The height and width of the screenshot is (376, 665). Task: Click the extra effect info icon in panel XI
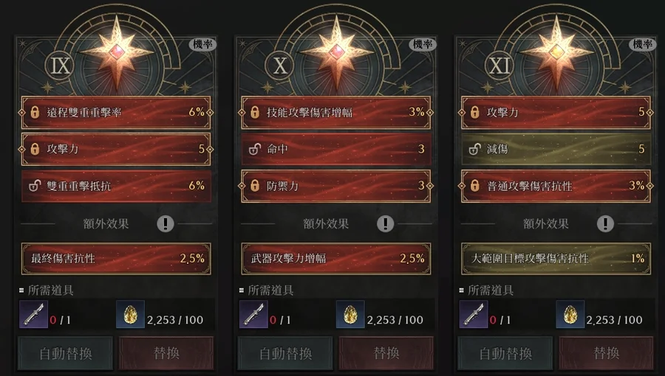point(606,223)
